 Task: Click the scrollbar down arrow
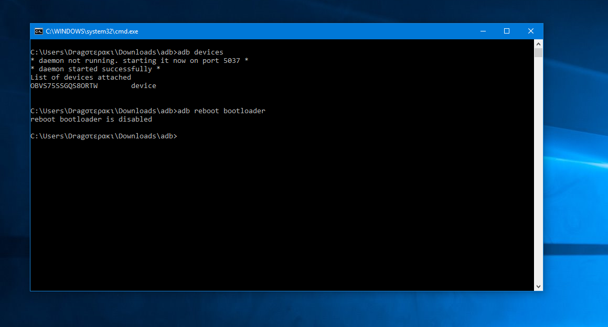click(x=538, y=286)
